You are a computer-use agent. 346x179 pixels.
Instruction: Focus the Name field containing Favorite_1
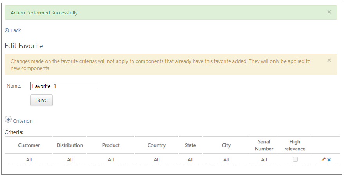pos(65,86)
